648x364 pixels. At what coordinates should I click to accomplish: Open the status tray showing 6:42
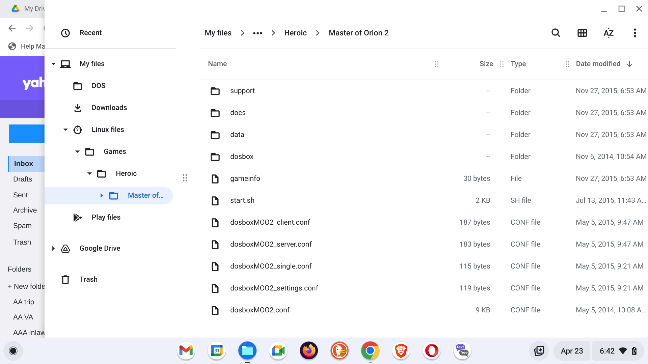point(618,351)
